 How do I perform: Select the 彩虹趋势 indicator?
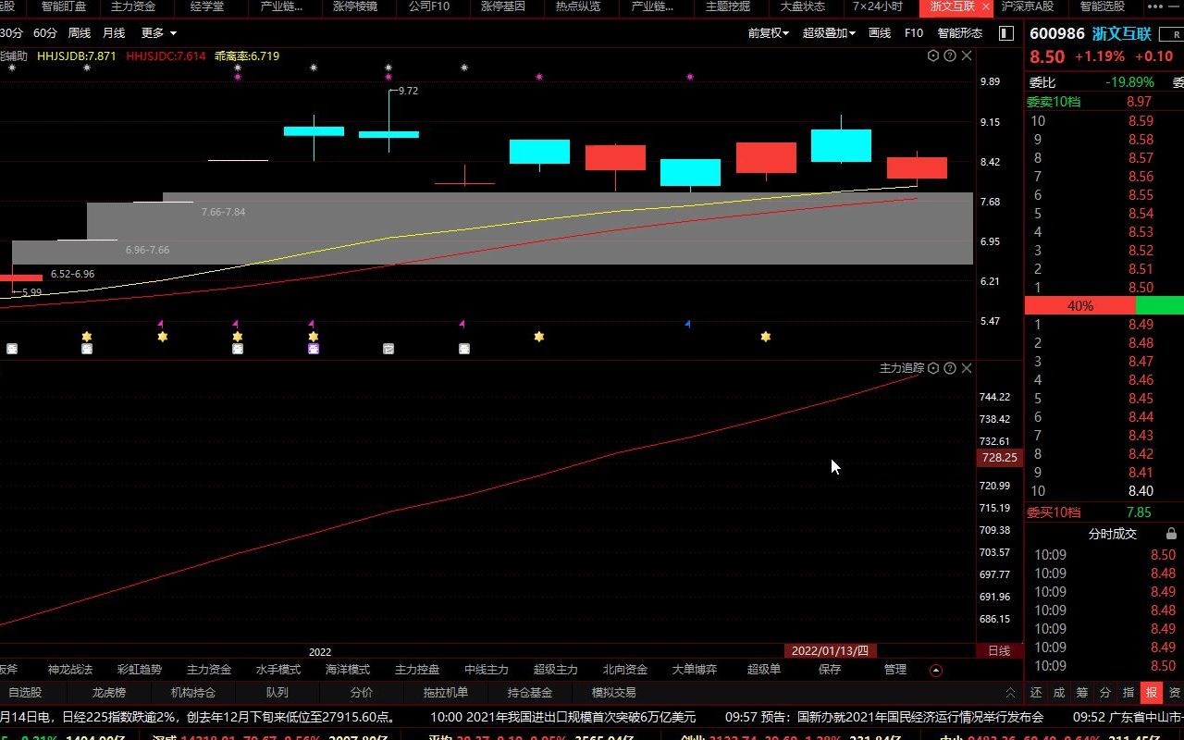click(140, 670)
